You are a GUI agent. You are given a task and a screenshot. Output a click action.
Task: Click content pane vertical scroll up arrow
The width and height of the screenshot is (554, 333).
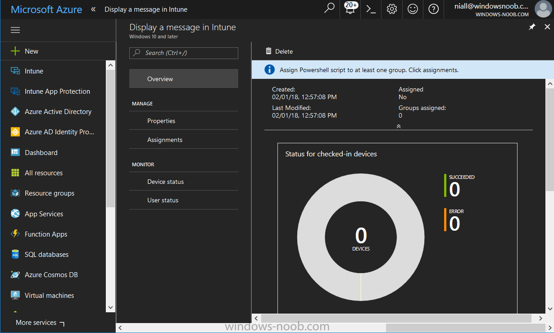(549, 83)
